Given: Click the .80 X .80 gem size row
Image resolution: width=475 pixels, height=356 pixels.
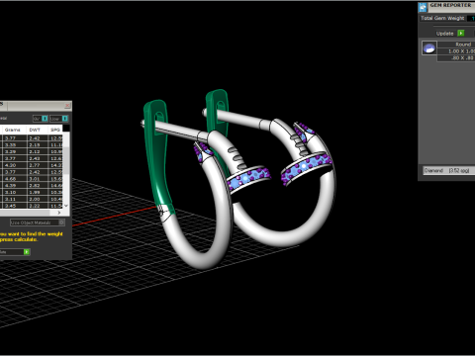Looking at the screenshot, I should click(x=456, y=58).
